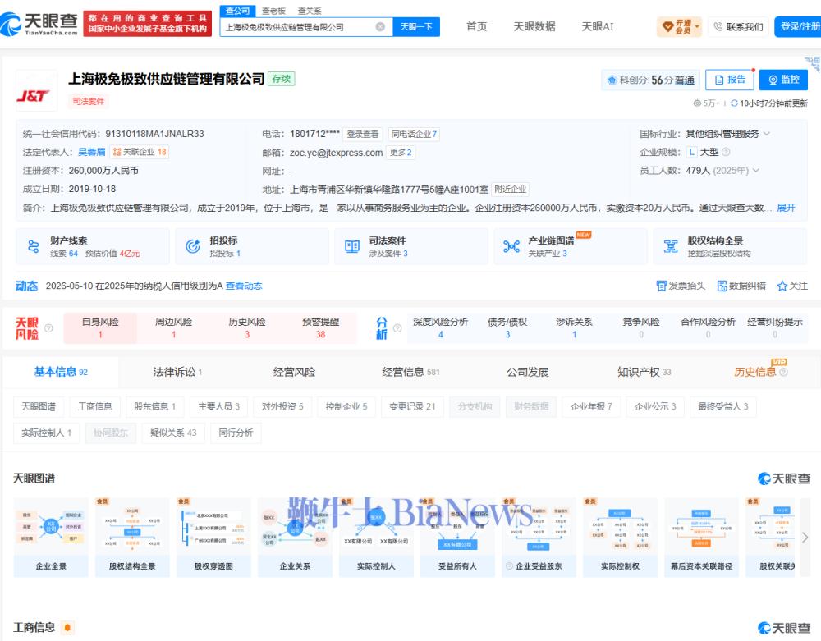Open the 首页 menu item
The height and width of the screenshot is (641, 821).
point(476,27)
